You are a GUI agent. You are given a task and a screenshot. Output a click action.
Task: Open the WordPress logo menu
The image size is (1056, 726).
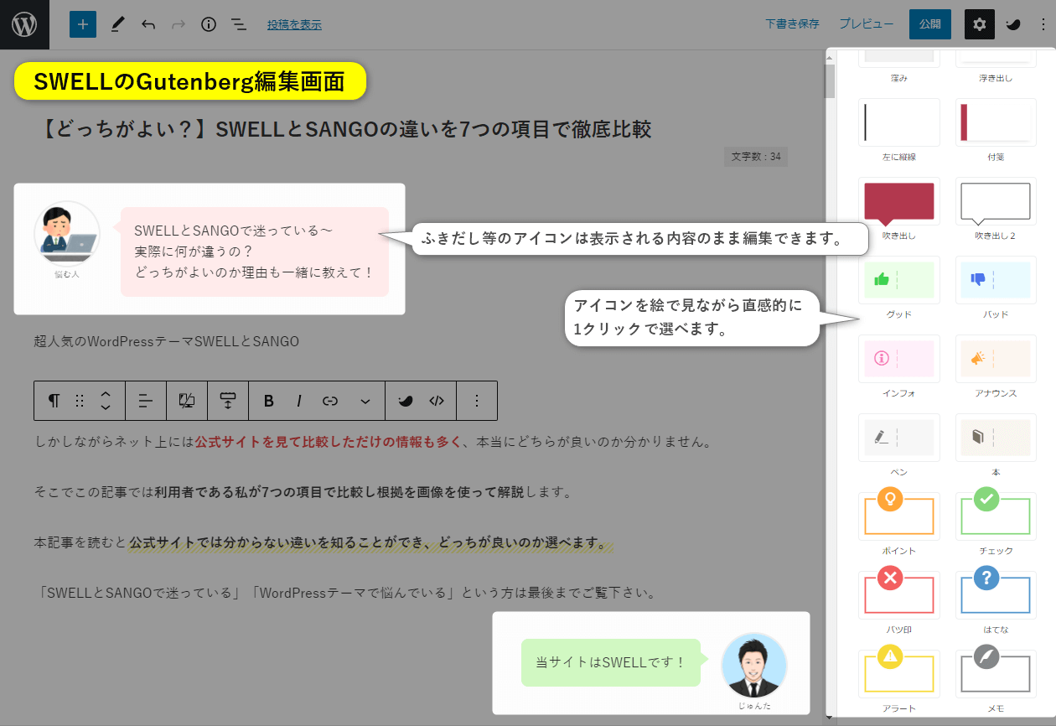point(24,24)
